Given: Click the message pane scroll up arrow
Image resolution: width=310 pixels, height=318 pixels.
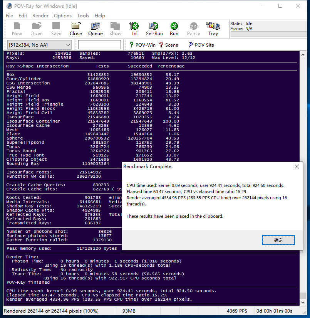Looking at the screenshot, I should coord(303,55).
